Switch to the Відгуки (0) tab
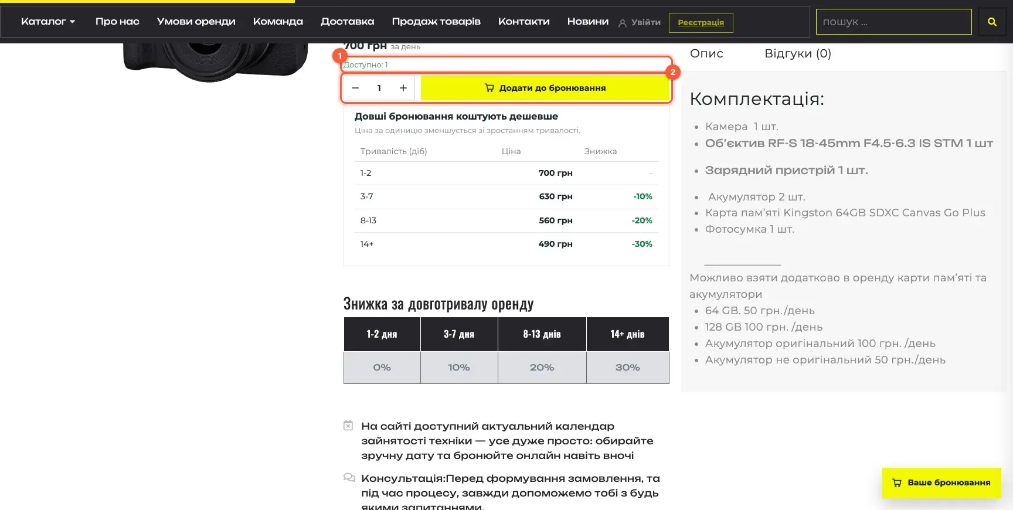This screenshot has width=1013, height=510. click(798, 53)
